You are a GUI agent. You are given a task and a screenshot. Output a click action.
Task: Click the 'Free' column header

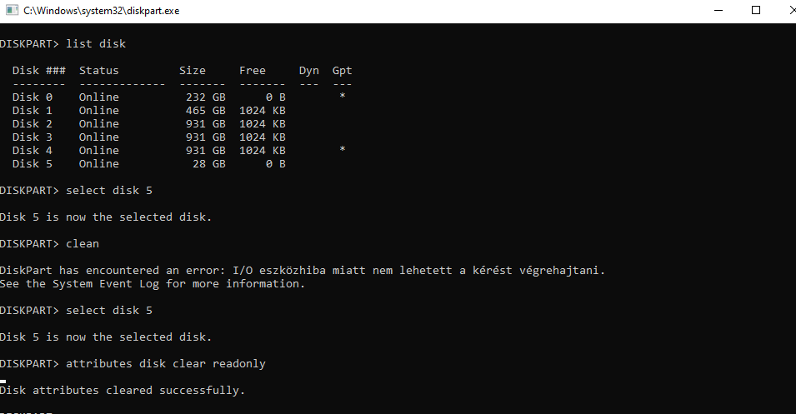click(252, 70)
